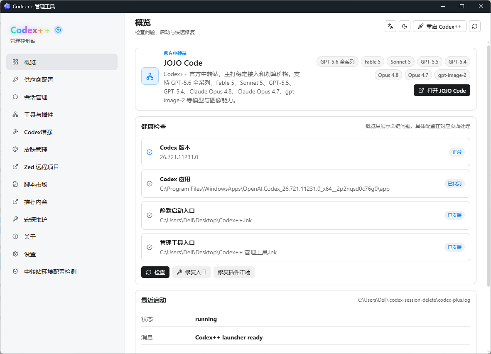Click the check icon for 静默启动入口
The width and height of the screenshot is (491, 354).
pos(150,215)
